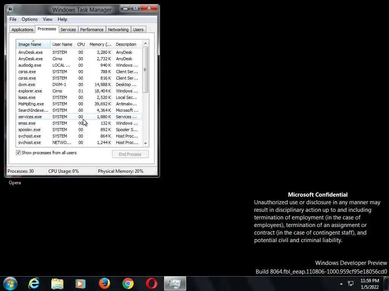Sort by Image Name column header
This screenshot has width=389, height=291.
tap(33, 44)
